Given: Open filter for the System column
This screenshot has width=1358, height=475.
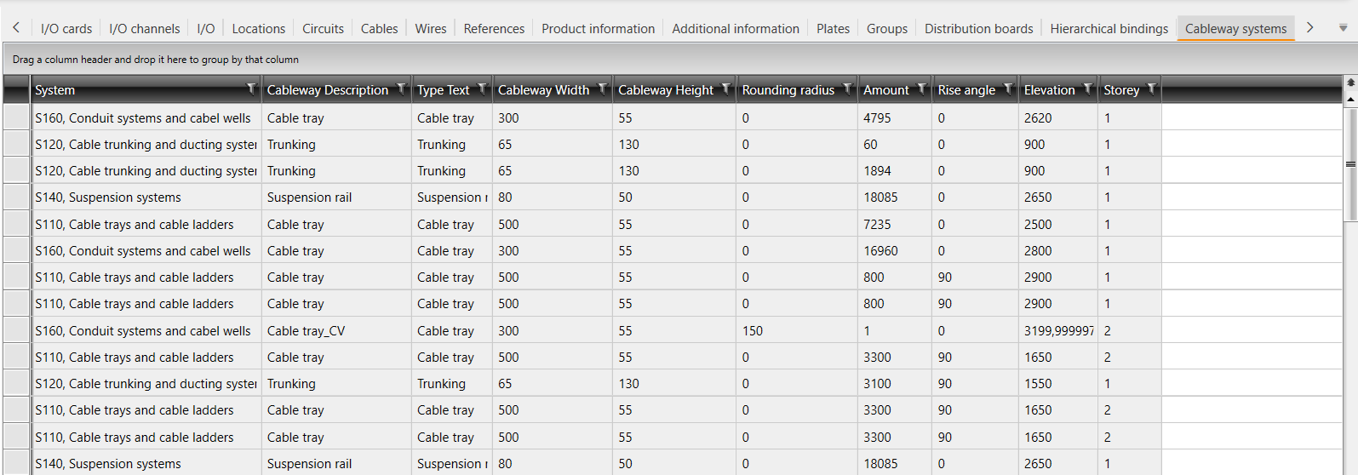Looking at the screenshot, I should click(x=251, y=89).
